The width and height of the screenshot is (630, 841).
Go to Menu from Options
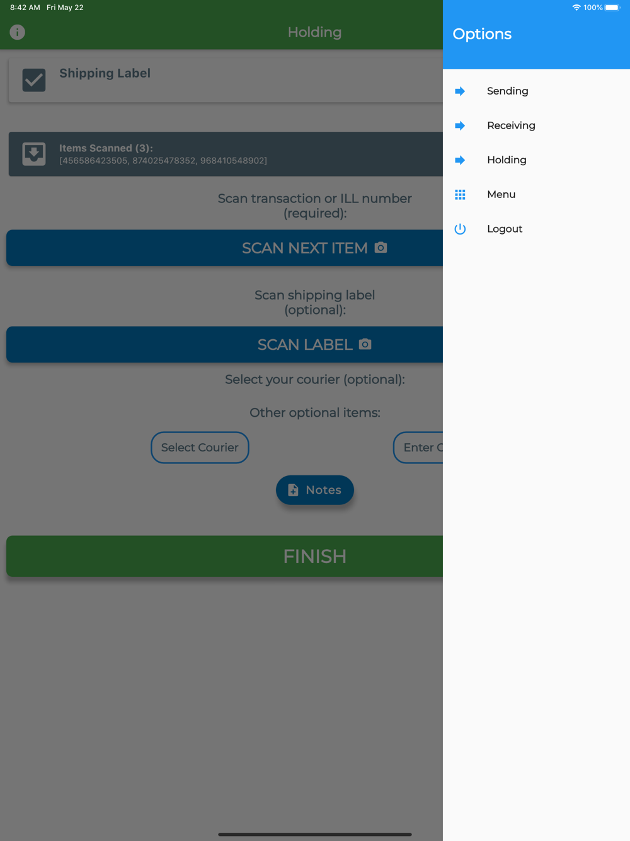[536, 195]
